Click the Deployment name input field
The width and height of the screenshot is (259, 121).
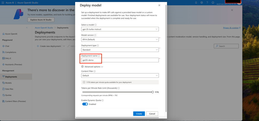click(120, 60)
